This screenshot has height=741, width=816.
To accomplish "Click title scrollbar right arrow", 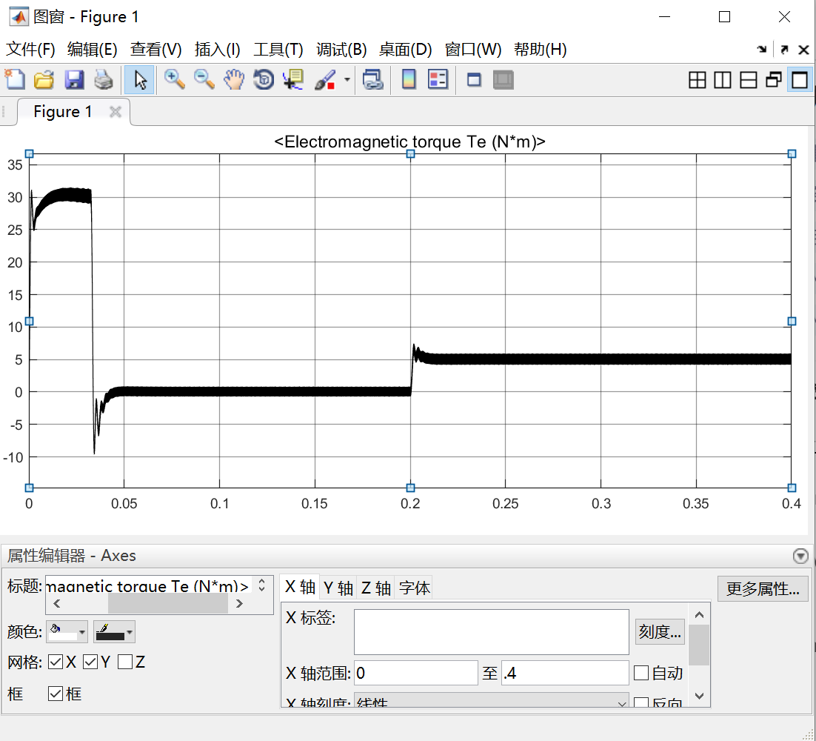I will tap(239, 604).
